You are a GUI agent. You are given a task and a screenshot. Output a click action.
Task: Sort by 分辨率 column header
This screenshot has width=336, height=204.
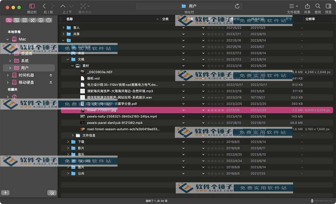310,19
